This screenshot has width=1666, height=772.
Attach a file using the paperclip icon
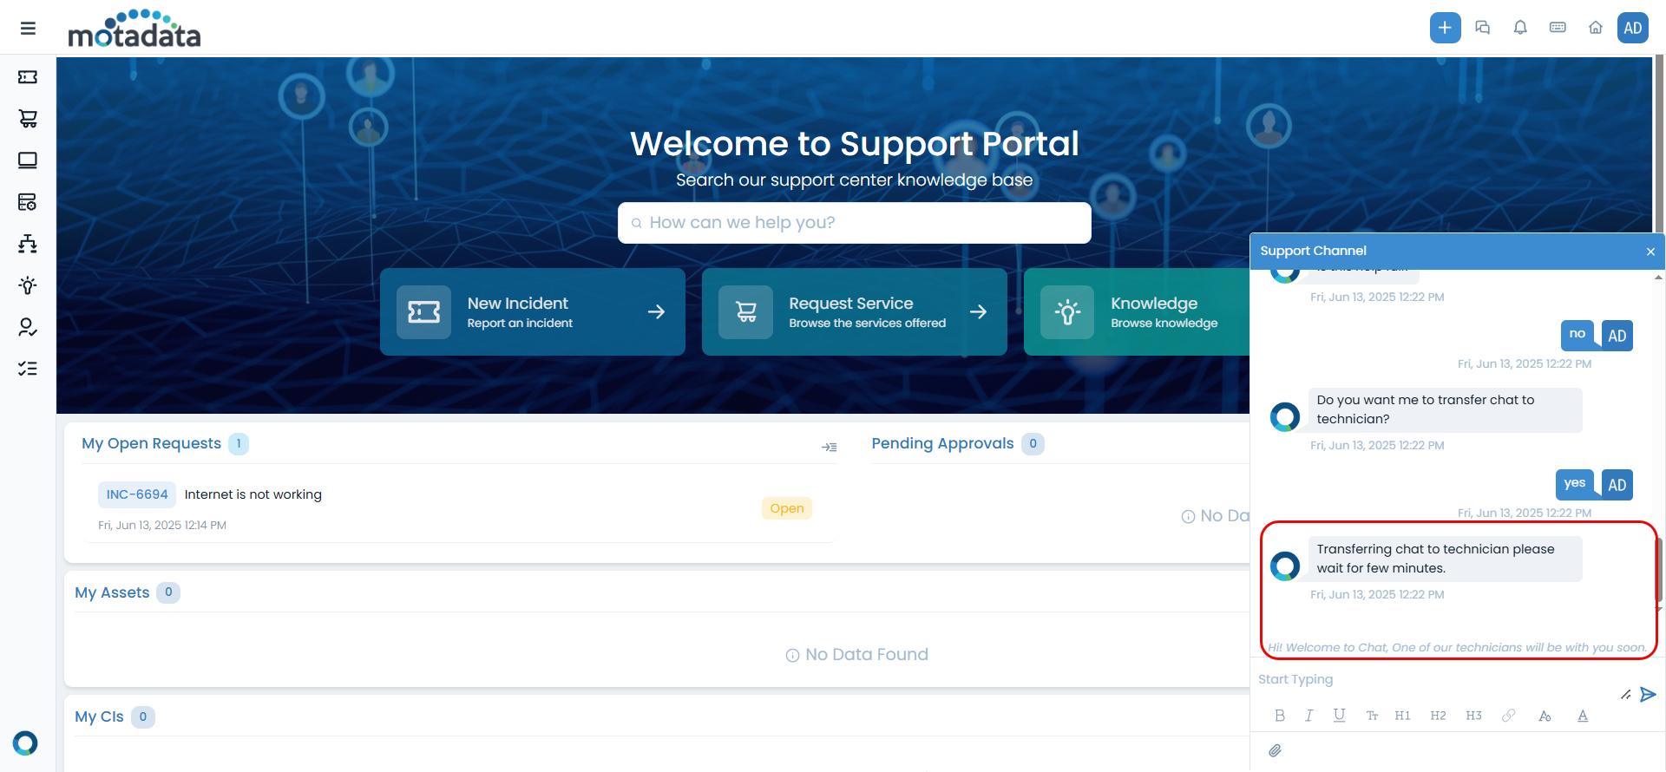click(1275, 750)
